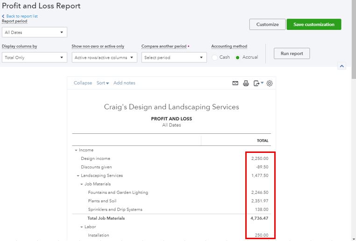Collapse the Landscaping Services group arrow

tap(78, 176)
